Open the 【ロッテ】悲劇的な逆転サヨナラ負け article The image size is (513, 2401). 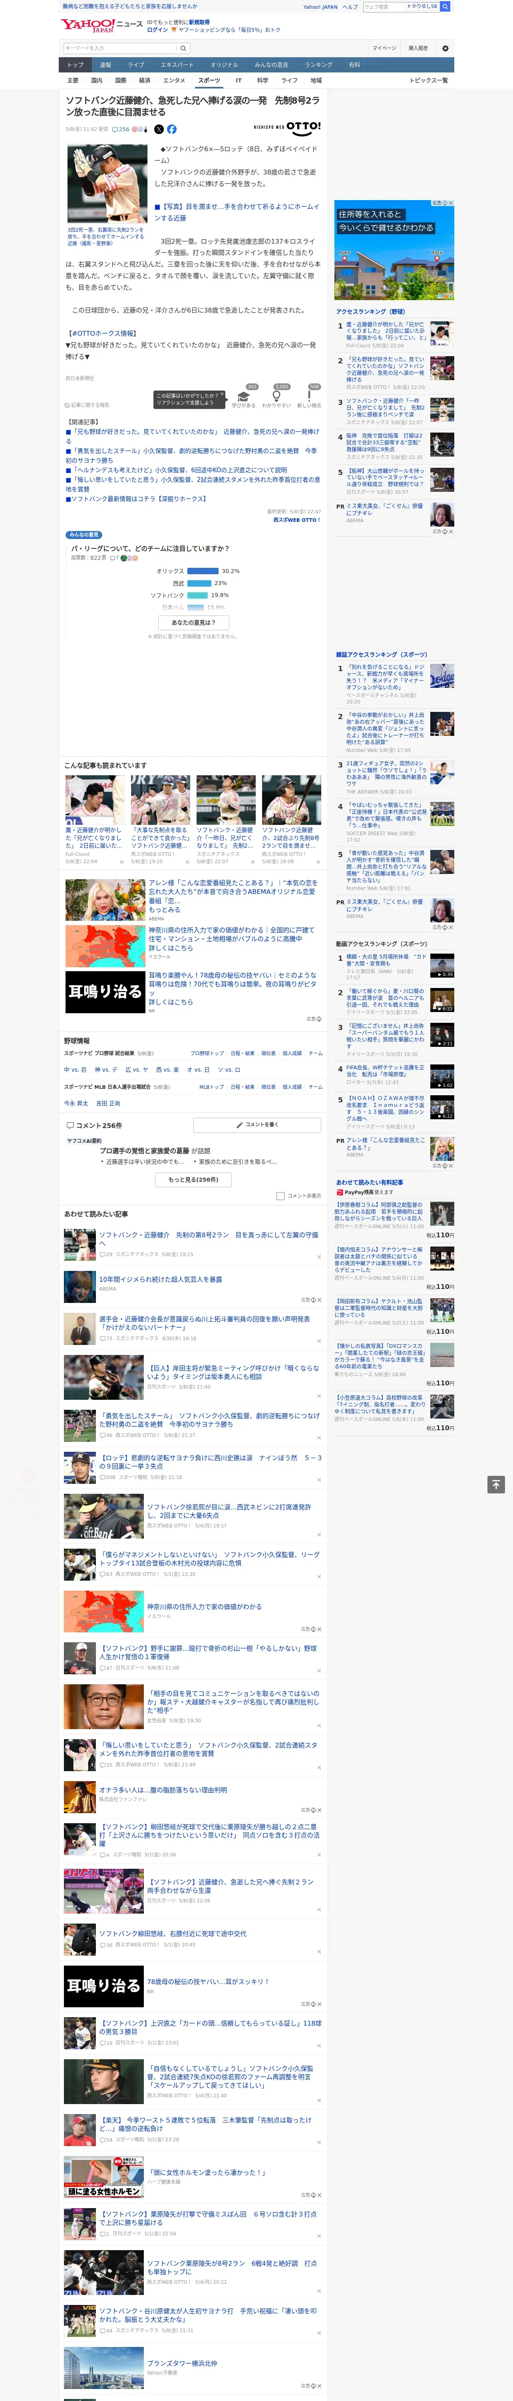[x=211, y=1461]
